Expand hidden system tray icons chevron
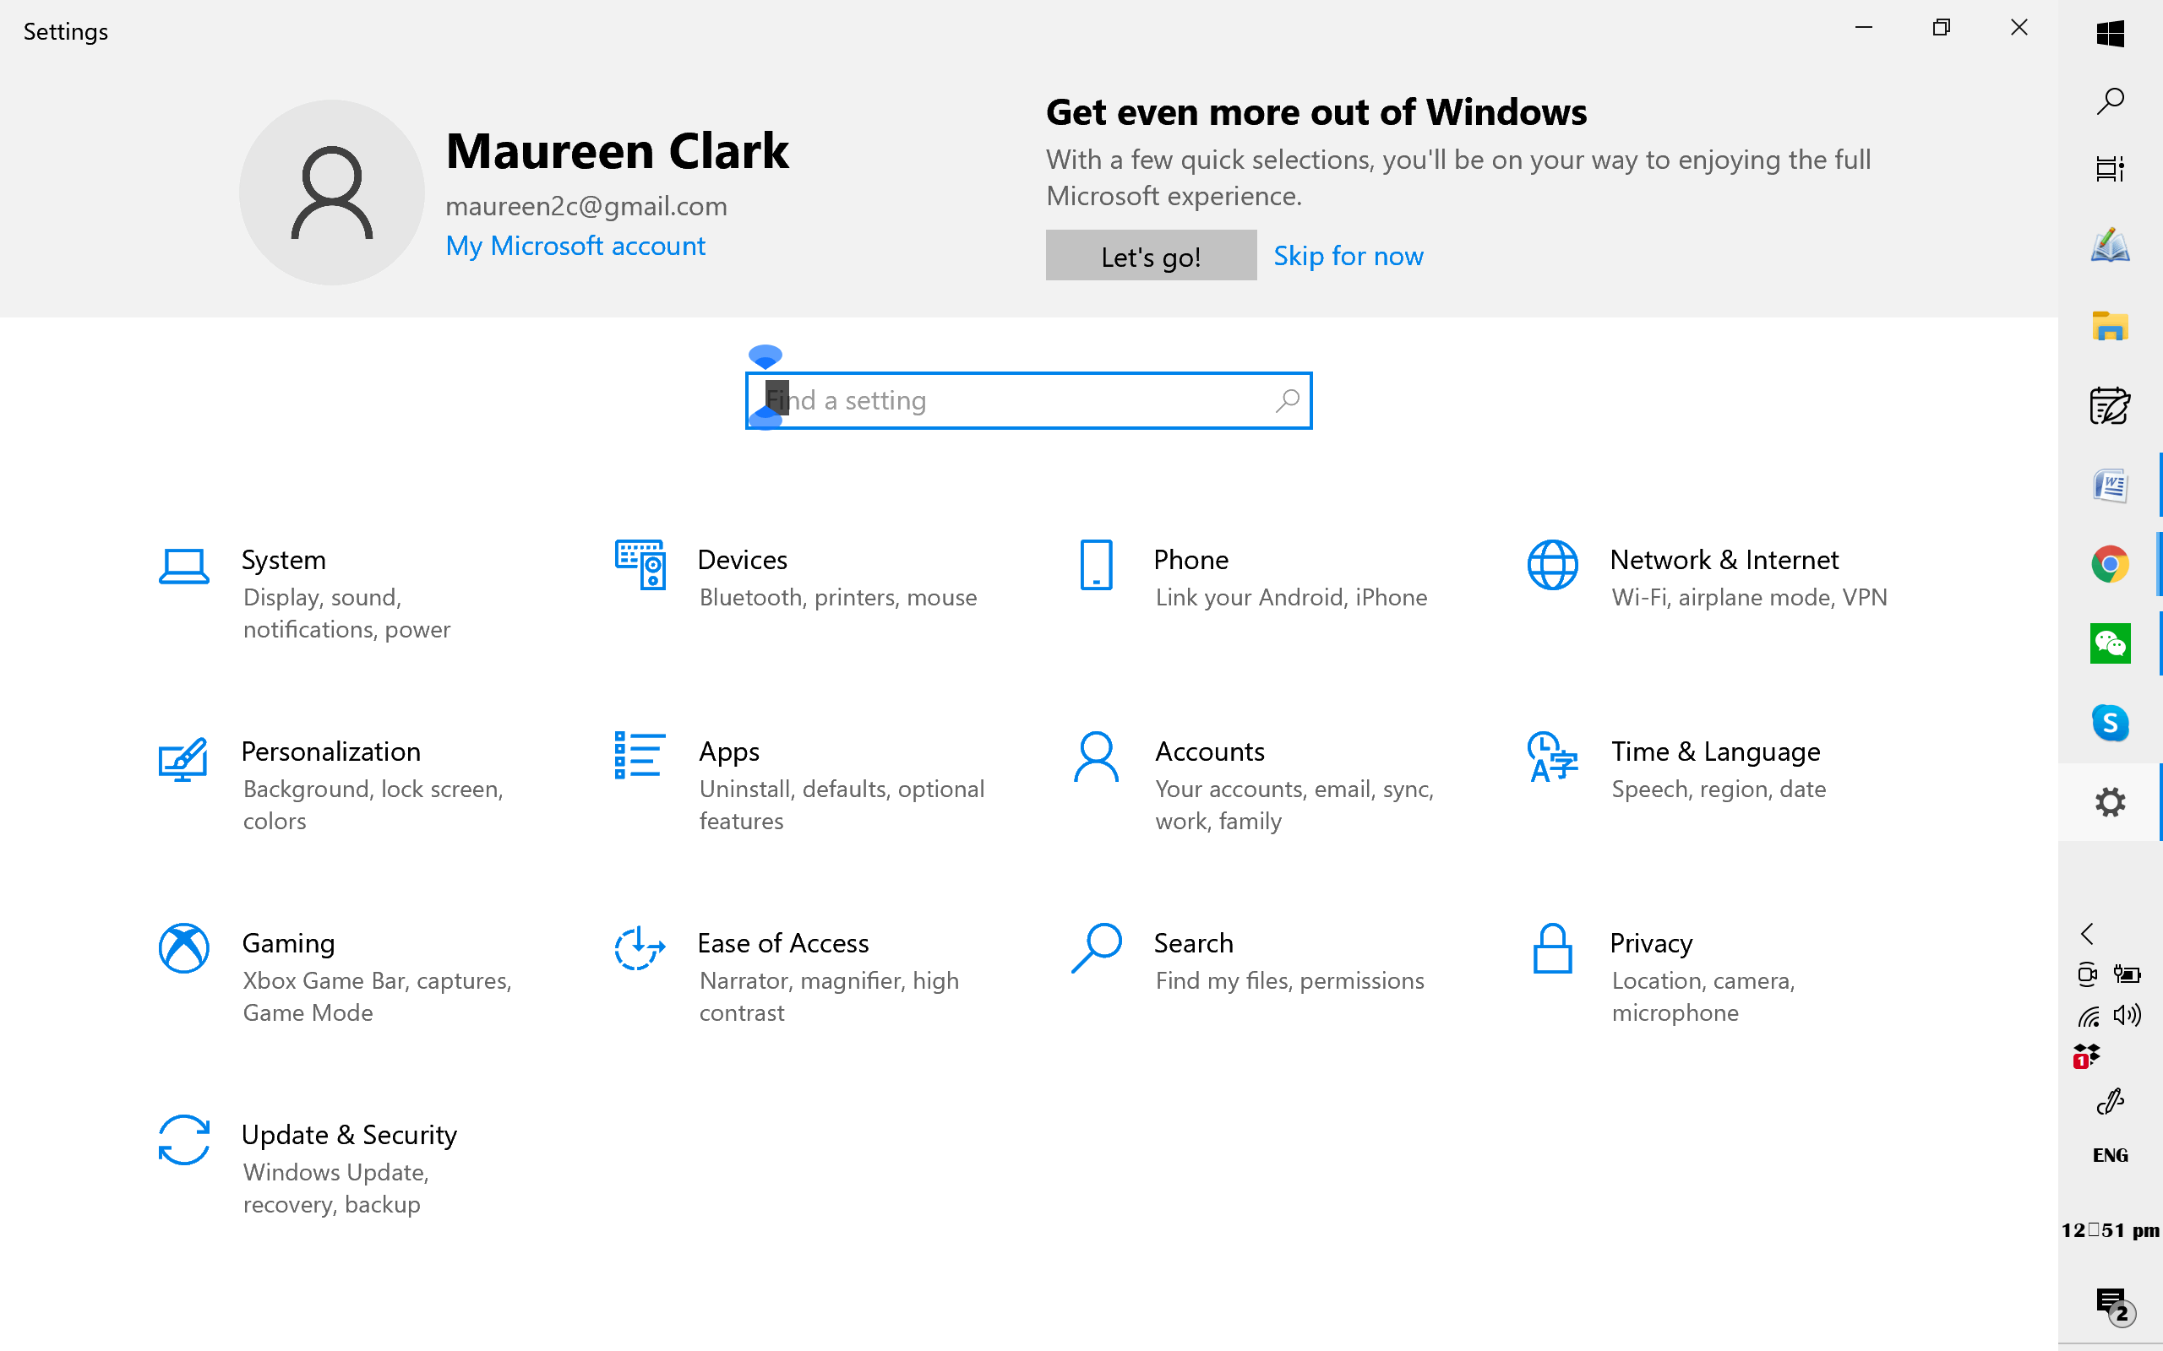 [2087, 934]
